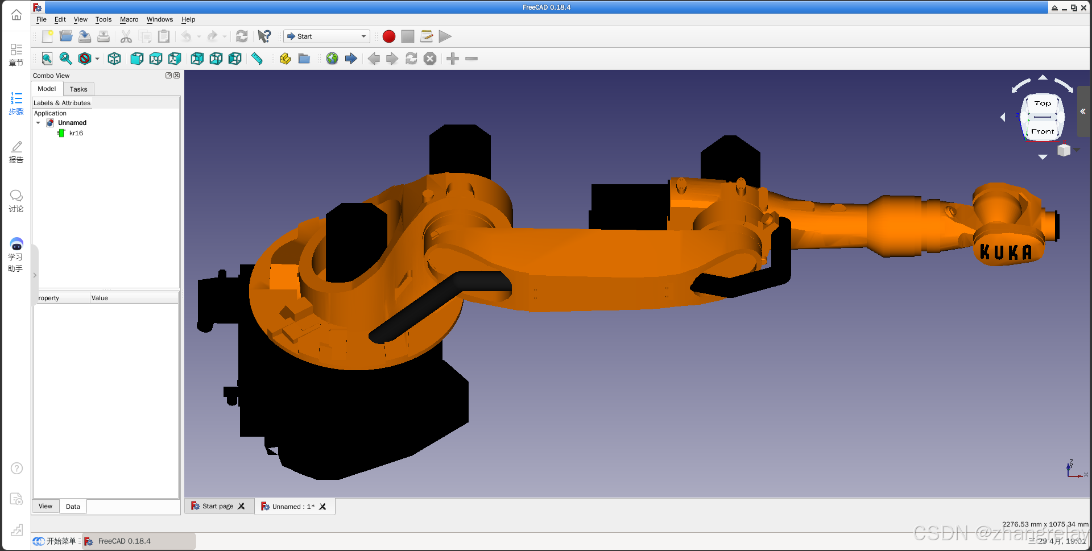
Task: Set right view cube icon
Action: (175, 59)
